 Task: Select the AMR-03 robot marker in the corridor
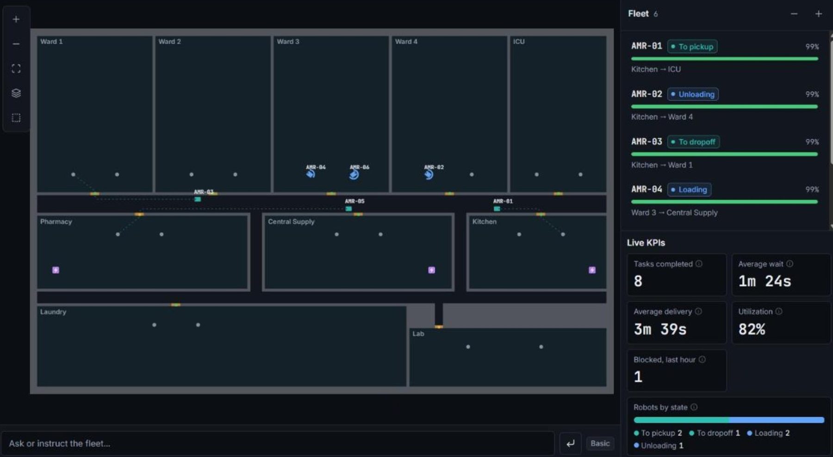[198, 199]
